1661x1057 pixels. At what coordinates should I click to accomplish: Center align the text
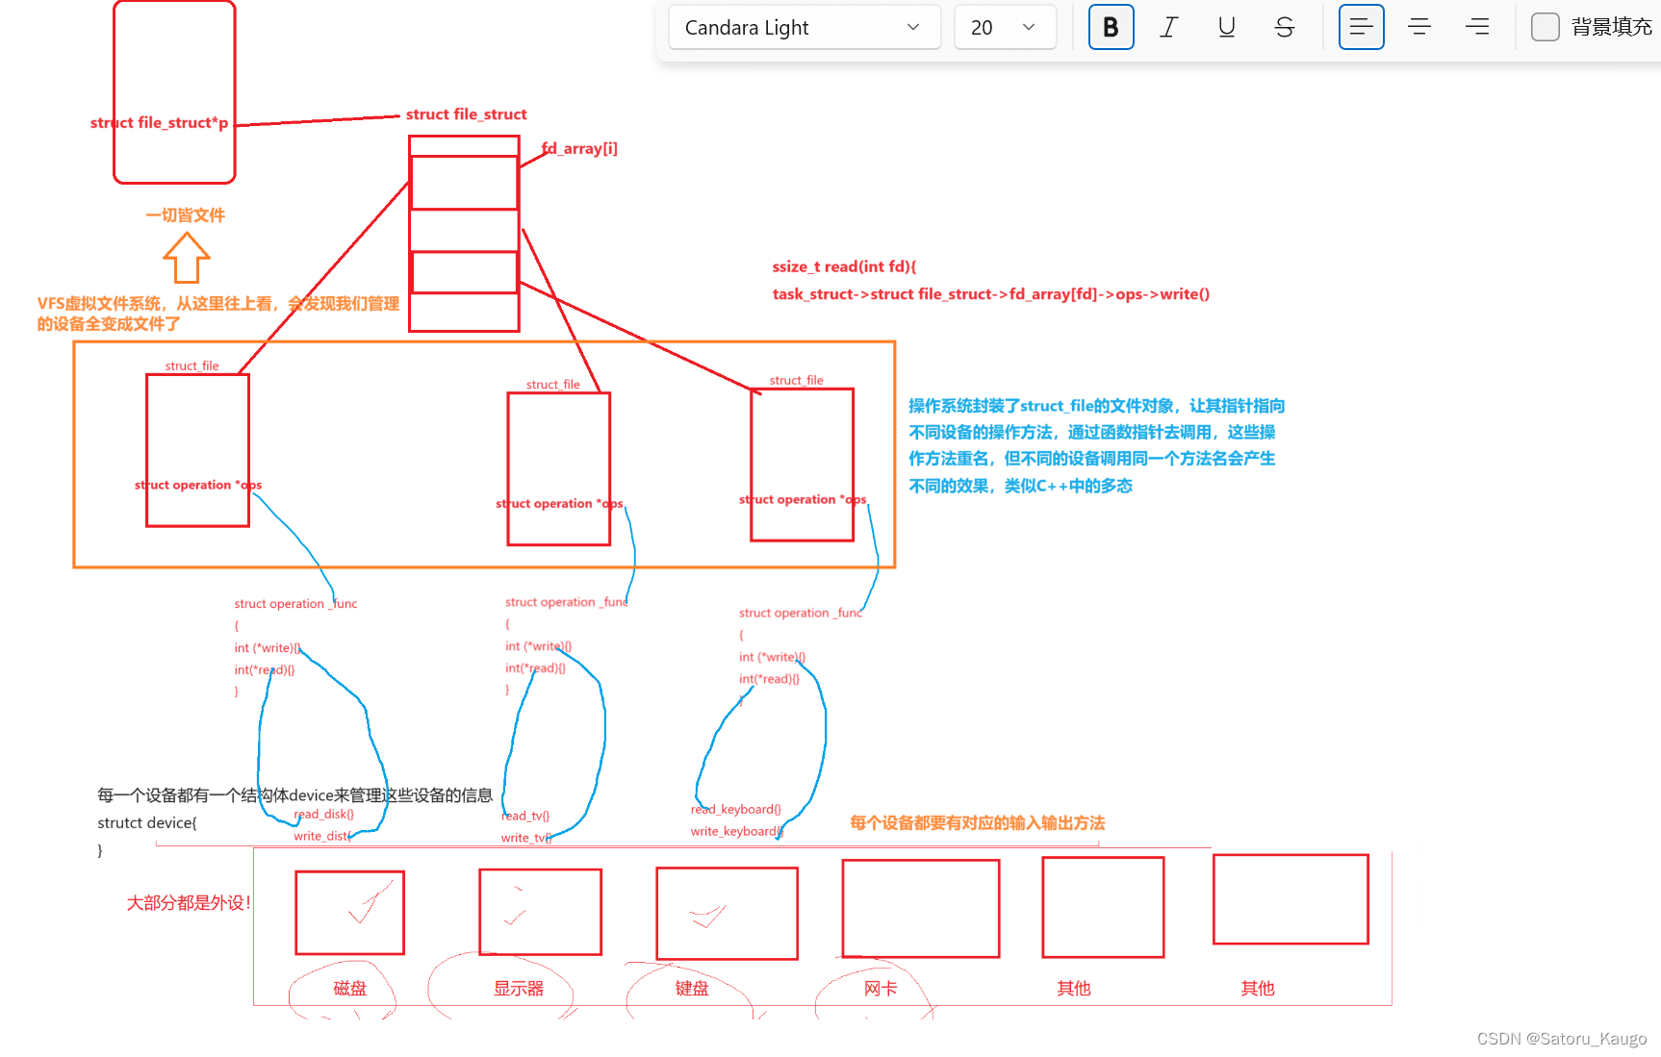pos(1418,27)
